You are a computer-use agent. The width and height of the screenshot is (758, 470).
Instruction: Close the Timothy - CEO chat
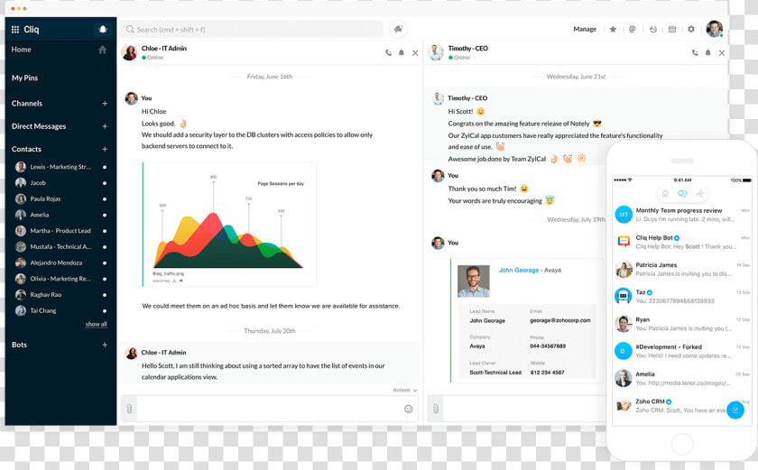[x=722, y=52]
